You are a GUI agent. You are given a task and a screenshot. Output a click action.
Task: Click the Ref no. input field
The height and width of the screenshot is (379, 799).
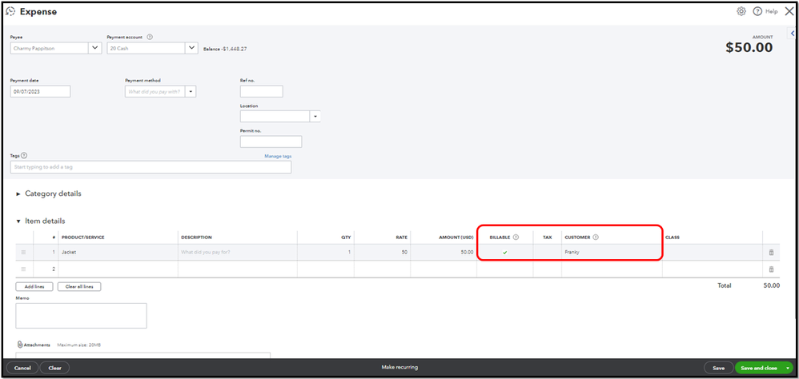262,92
